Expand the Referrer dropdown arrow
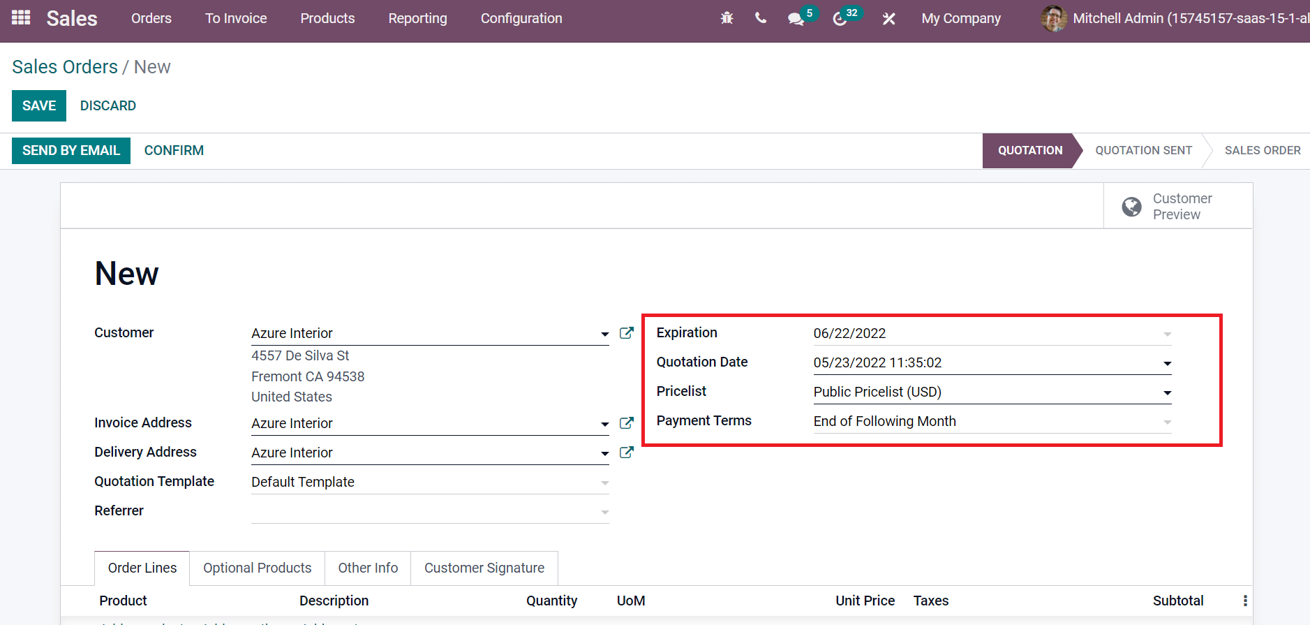Image resolution: width=1310 pixels, height=625 pixels. pyautogui.click(x=604, y=513)
